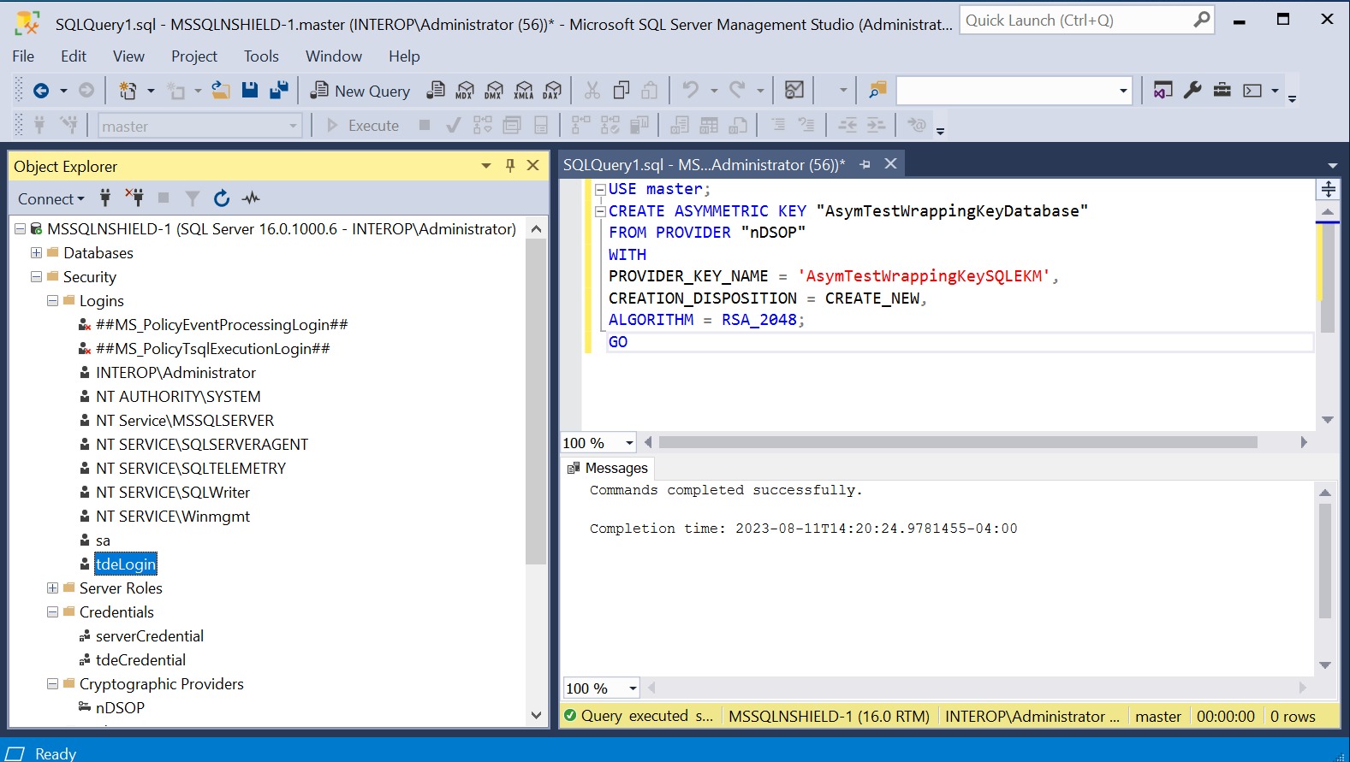The width and height of the screenshot is (1350, 762).
Task: Navigate backward with the back arrow icon
Action: pyautogui.click(x=40, y=91)
